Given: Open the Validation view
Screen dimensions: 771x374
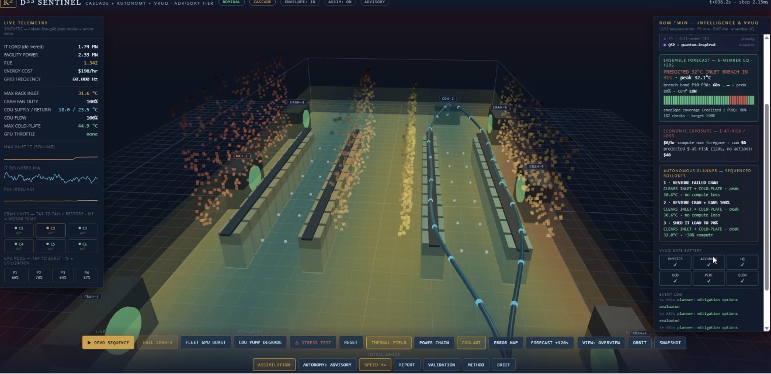Looking at the screenshot, I should [442, 365].
